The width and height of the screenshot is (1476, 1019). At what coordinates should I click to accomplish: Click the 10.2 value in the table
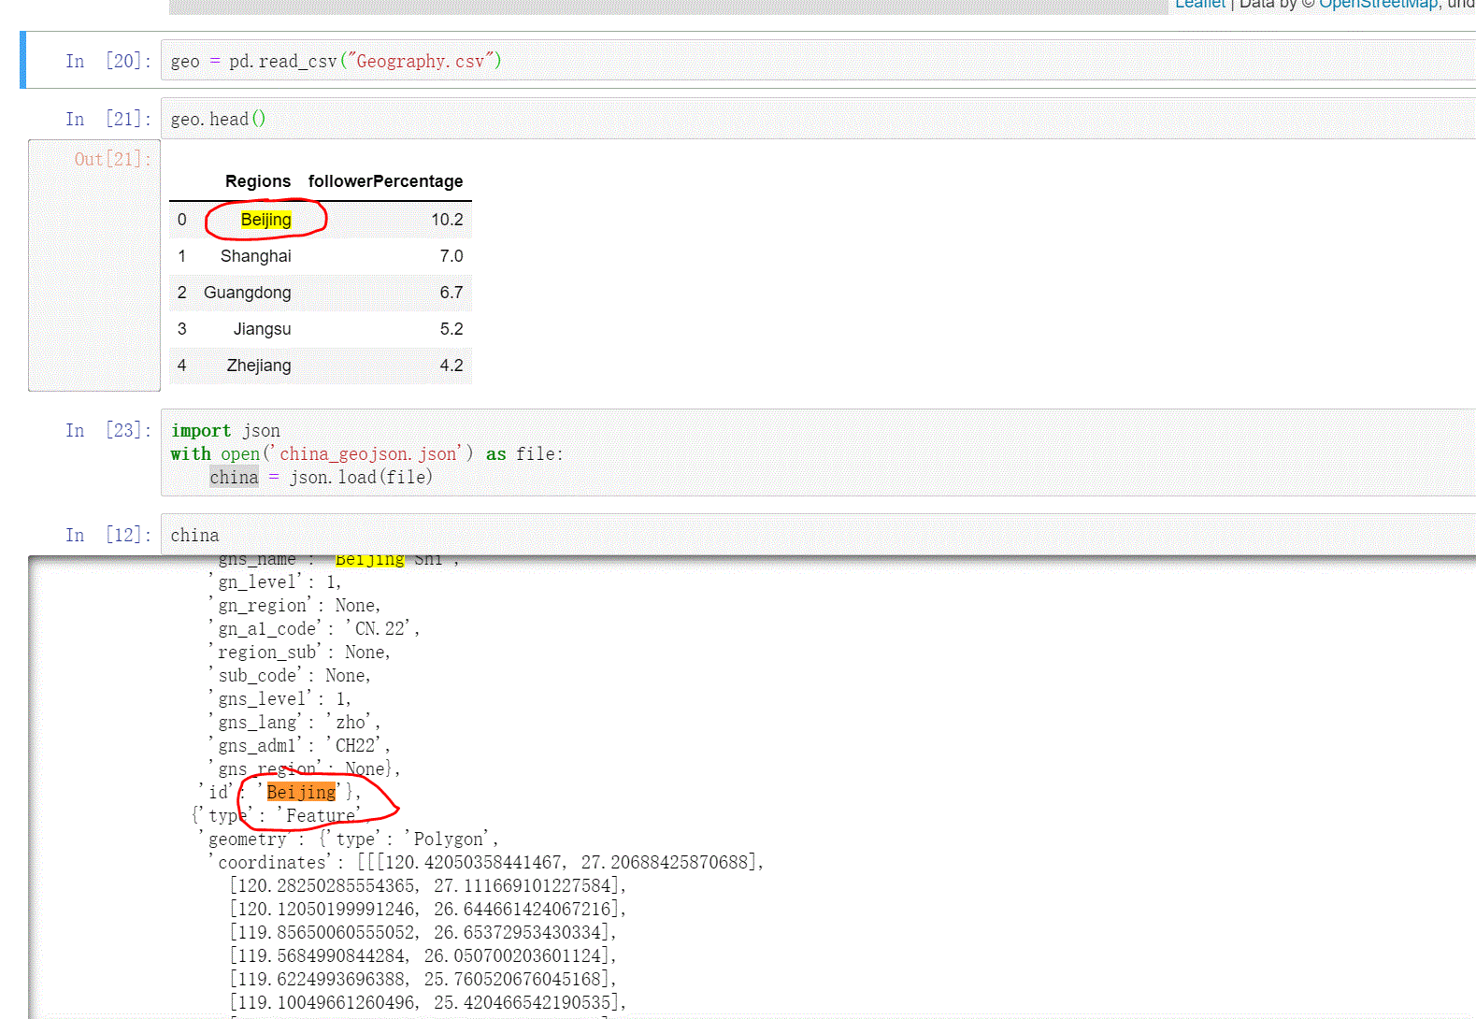(x=447, y=220)
